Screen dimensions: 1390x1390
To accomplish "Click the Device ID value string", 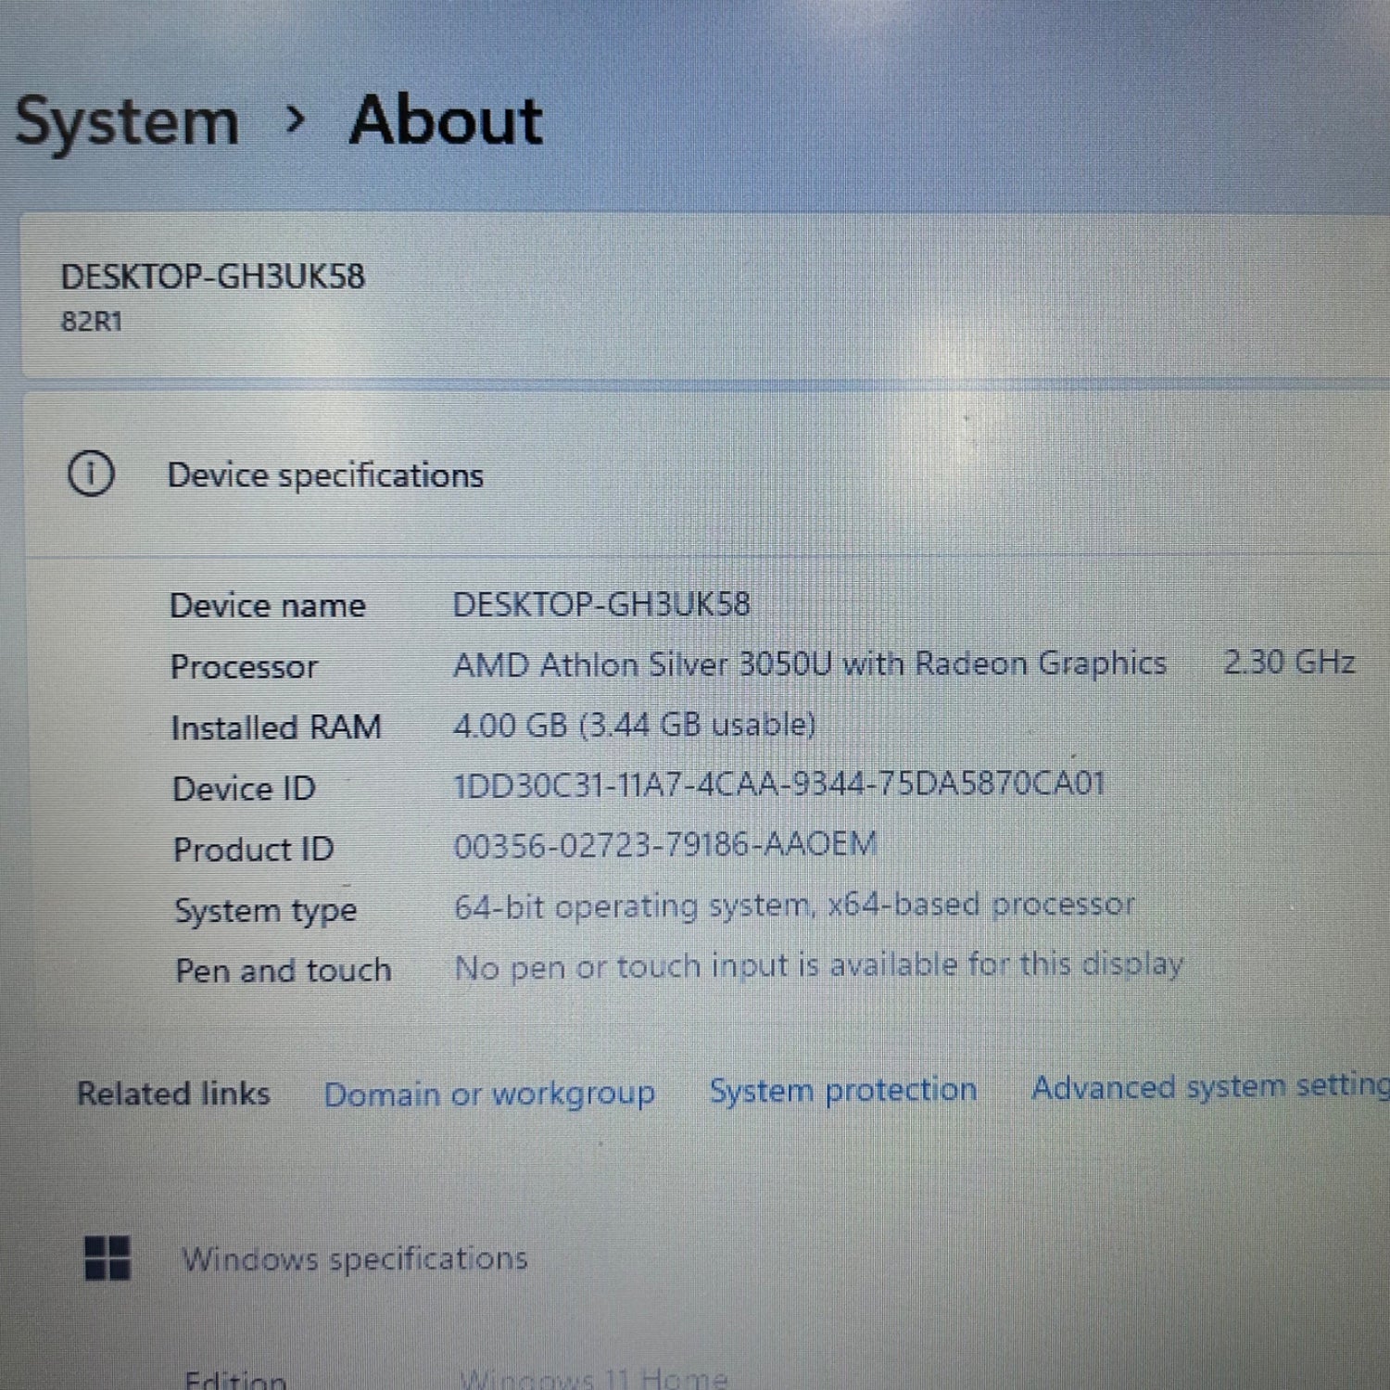I will click(x=778, y=785).
